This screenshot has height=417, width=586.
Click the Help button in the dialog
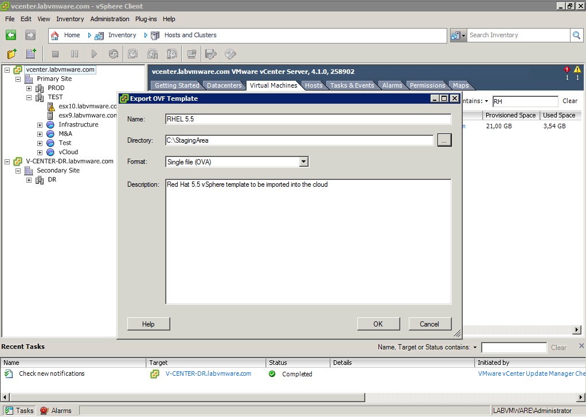(149, 324)
